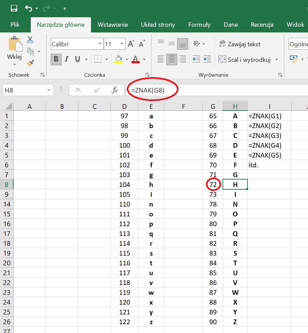Apply the red font color swatch
Viewport: 308px width, 333px height.
136,59
